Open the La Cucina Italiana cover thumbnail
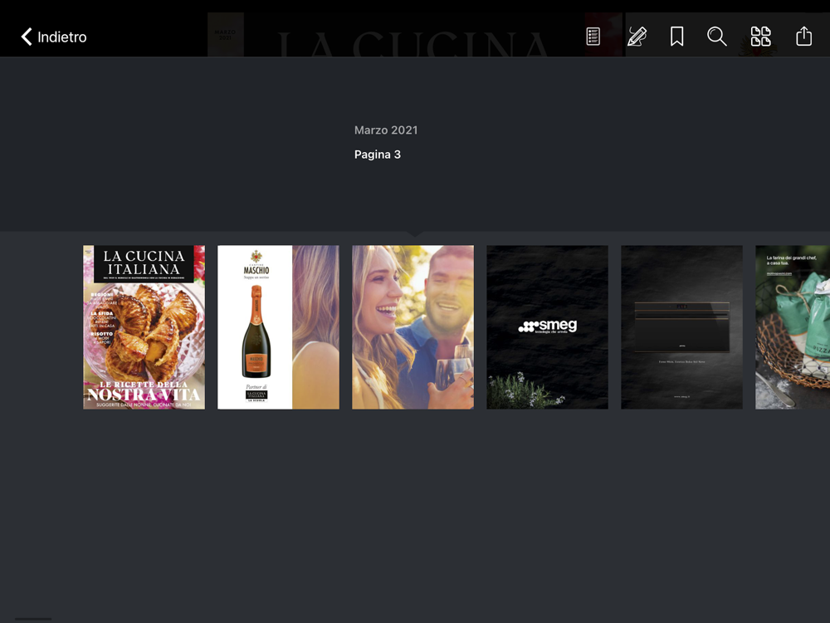Viewport: 830px width, 623px height. tap(144, 326)
